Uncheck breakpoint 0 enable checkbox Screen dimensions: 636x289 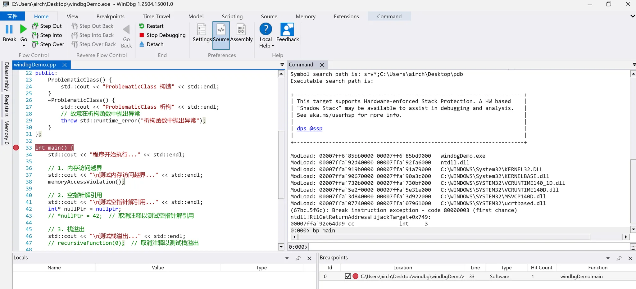[x=348, y=276]
